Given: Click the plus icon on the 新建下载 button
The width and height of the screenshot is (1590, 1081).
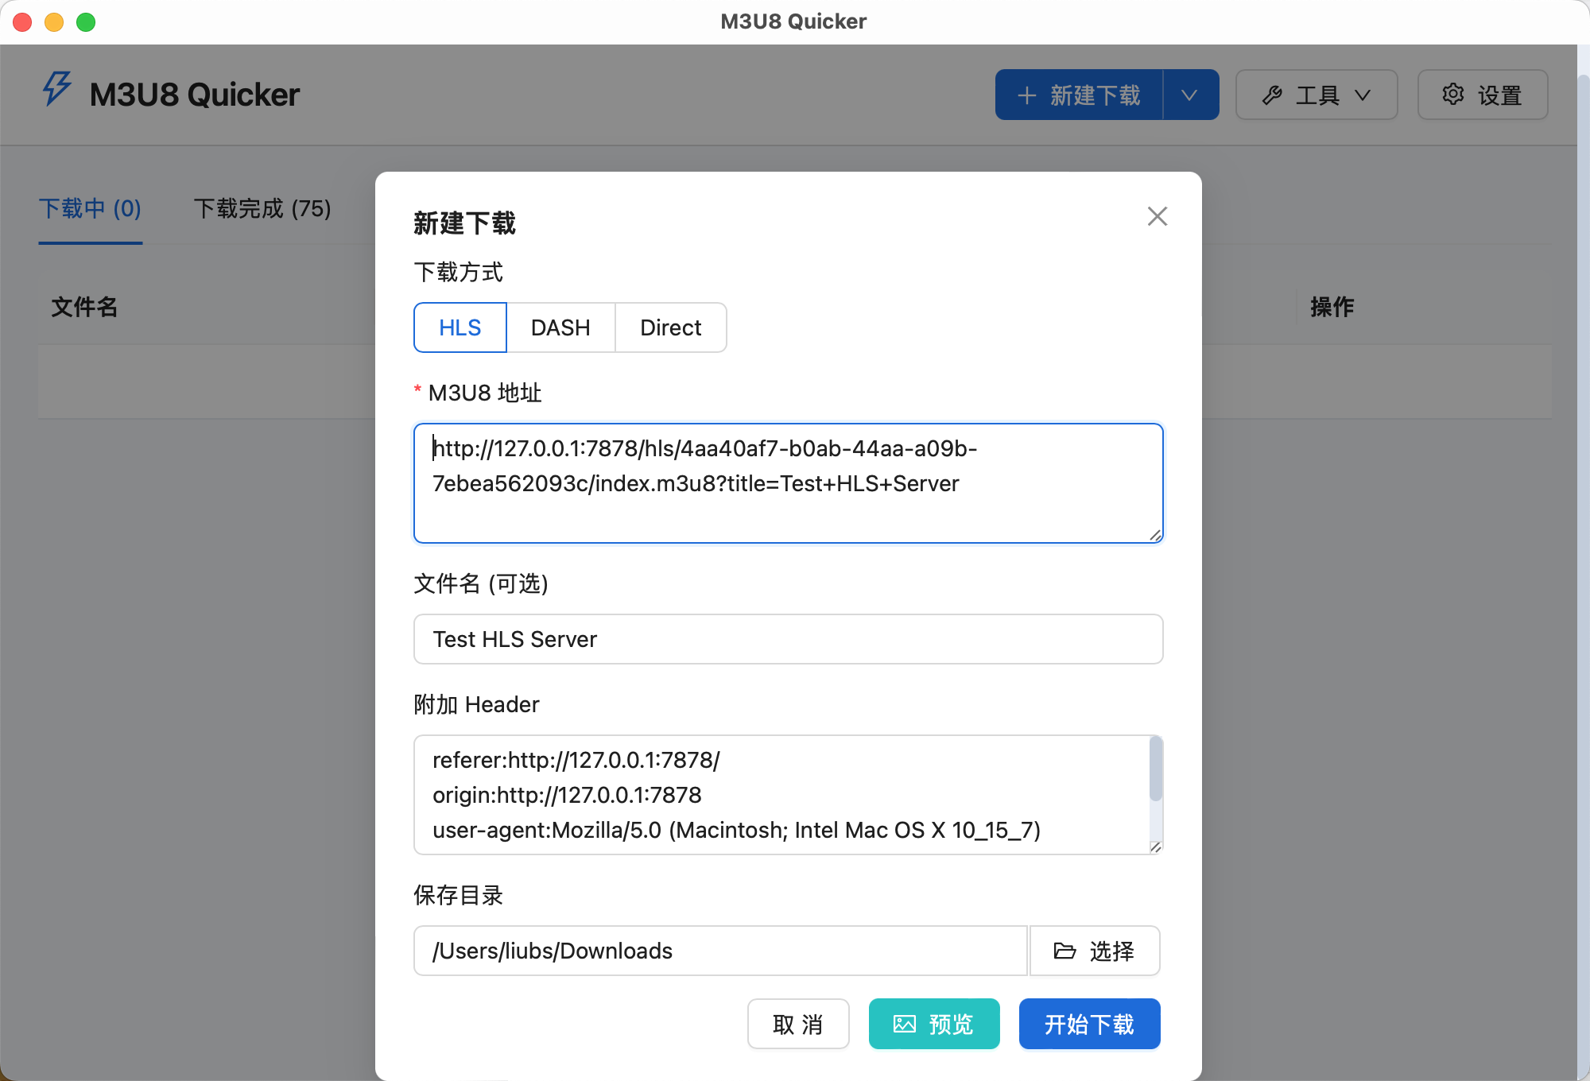Looking at the screenshot, I should pyautogui.click(x=1026, y=95).
